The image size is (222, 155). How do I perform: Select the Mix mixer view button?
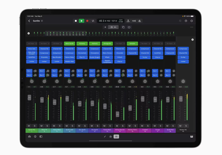pyautogui.click(x=113, y=27)
